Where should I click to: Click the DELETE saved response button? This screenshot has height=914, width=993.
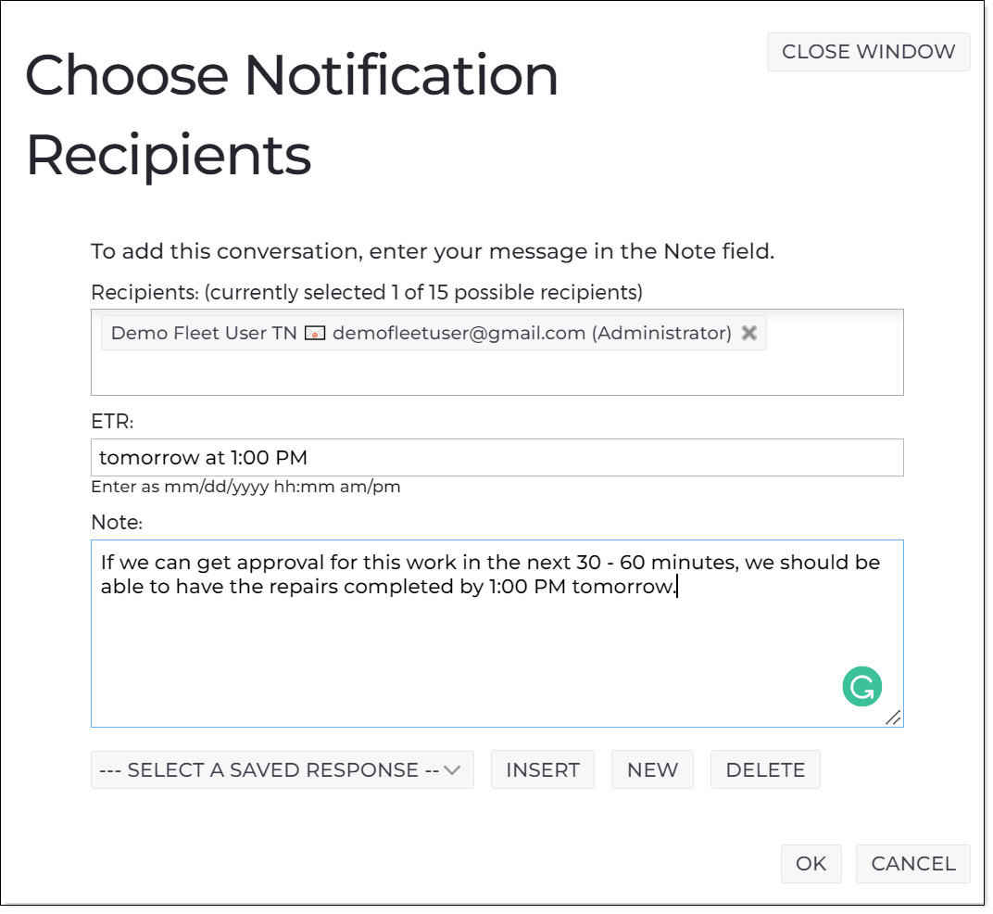(x=765, y=769)
